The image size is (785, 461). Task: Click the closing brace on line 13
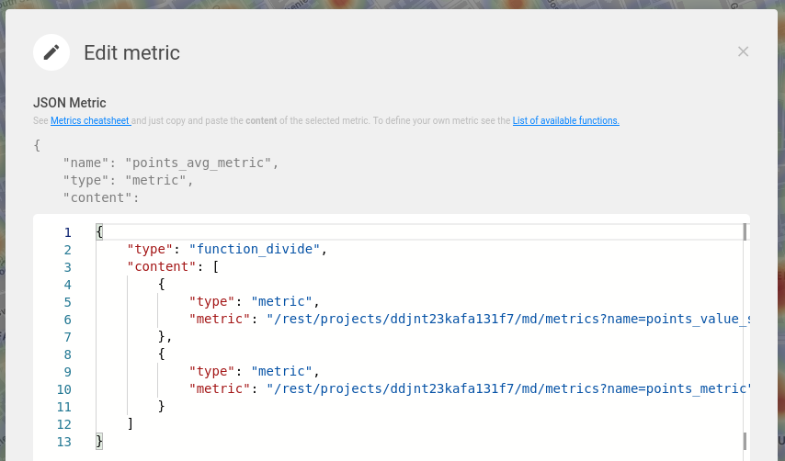point(99,442)
